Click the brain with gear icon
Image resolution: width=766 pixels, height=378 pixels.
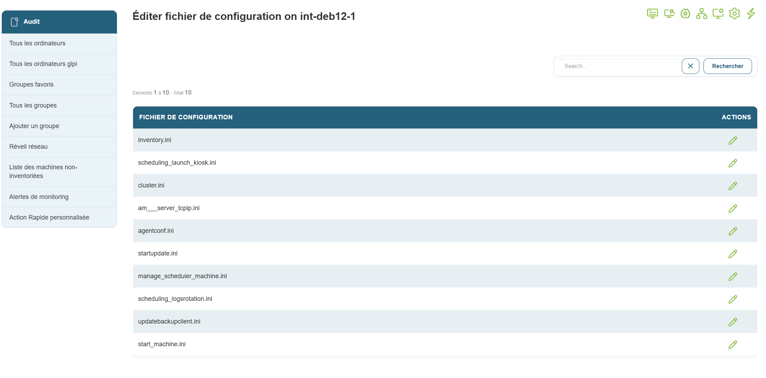click(x=685, y=14)
